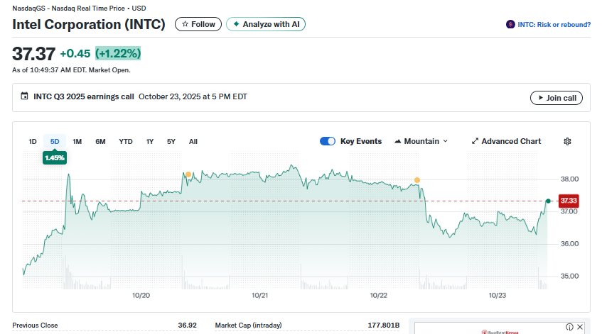Open chart settings gear icon

[567, 141]
